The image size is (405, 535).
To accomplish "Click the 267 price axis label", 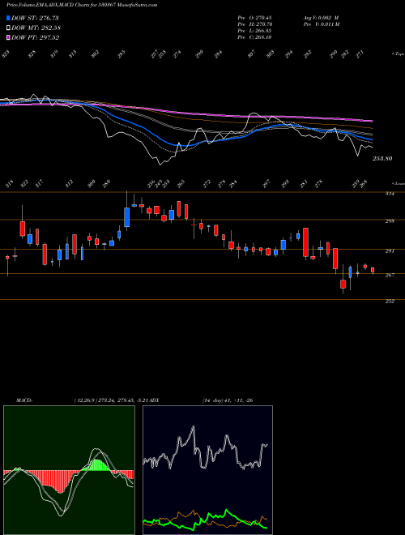I will [x=390, y=275].
